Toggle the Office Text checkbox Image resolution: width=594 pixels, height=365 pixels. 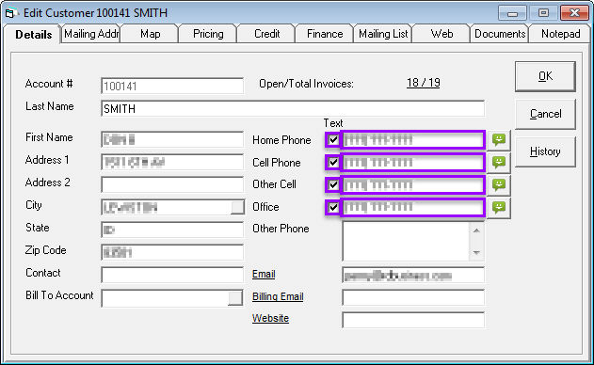(333, 208)
